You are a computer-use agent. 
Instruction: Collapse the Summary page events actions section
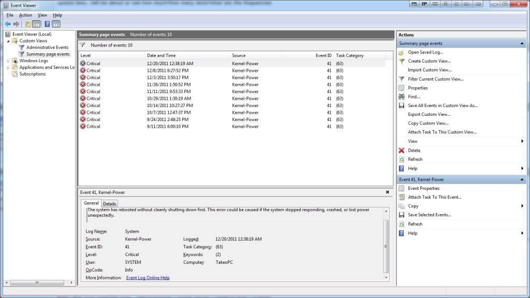pos(522,43)
